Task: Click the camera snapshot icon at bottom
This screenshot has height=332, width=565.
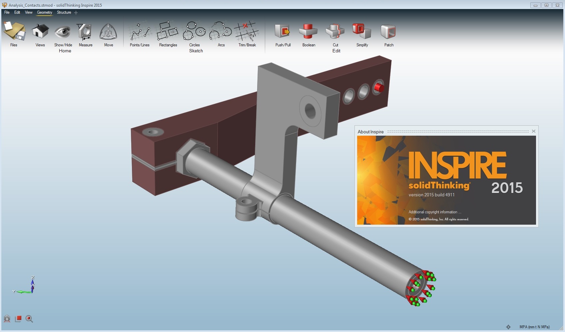Action: tap(7, 319)
